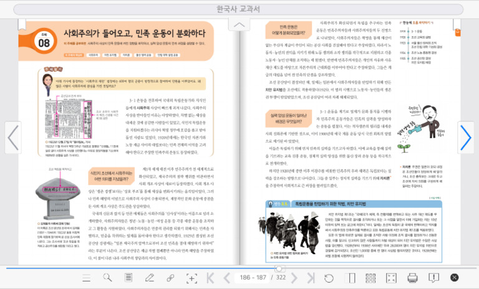Turn to next page with blue right arrow
Screen dimensions: 479x289
click(x=466, y=137)
